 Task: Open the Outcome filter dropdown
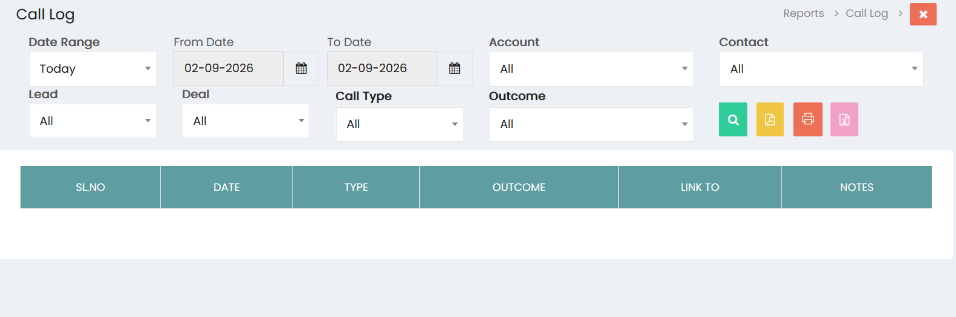[591, 124]
